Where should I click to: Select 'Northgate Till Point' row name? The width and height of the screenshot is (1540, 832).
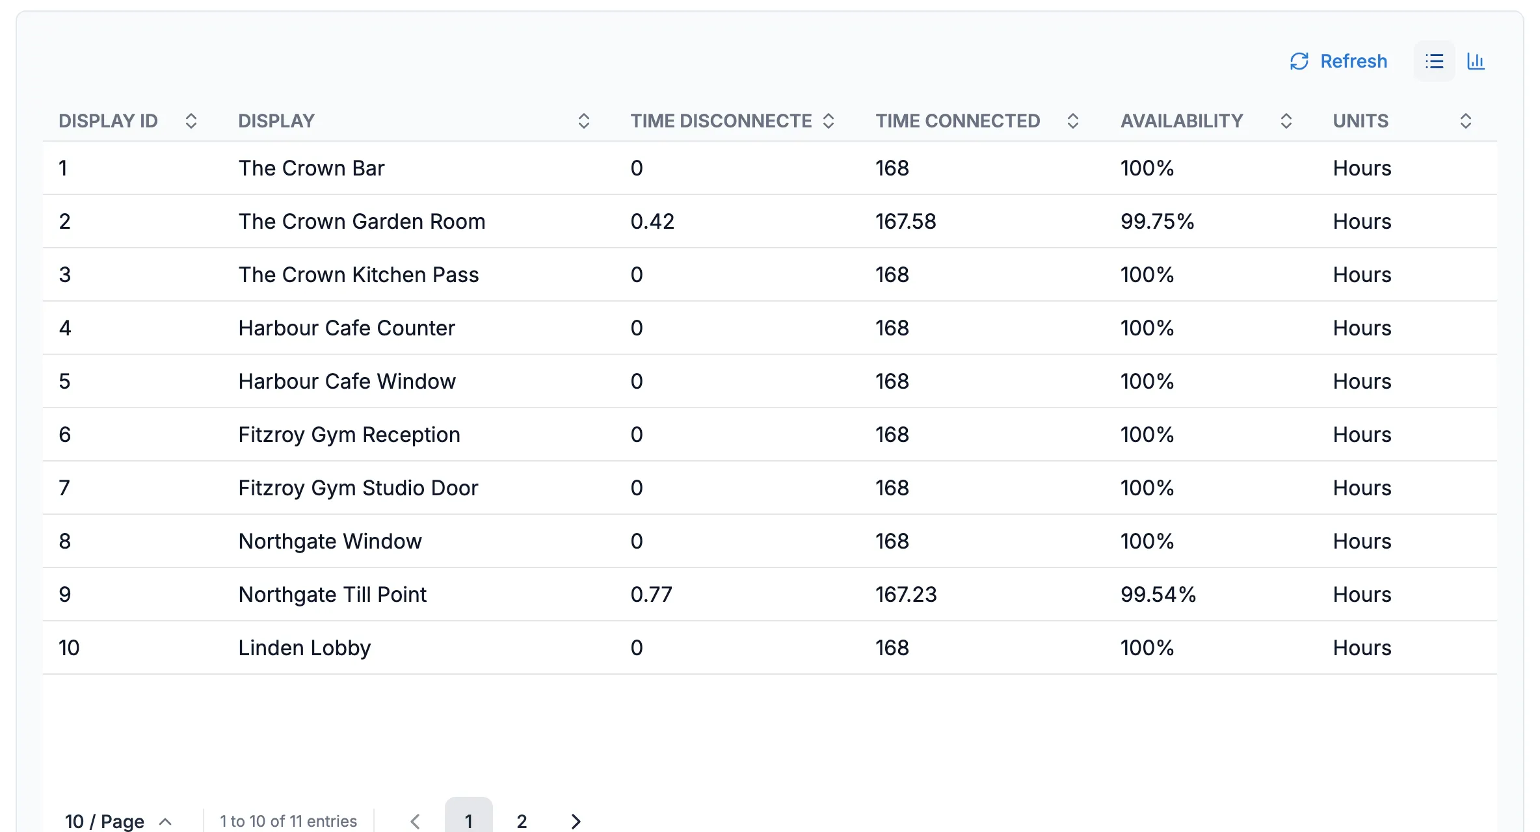[x=332, y=595]
